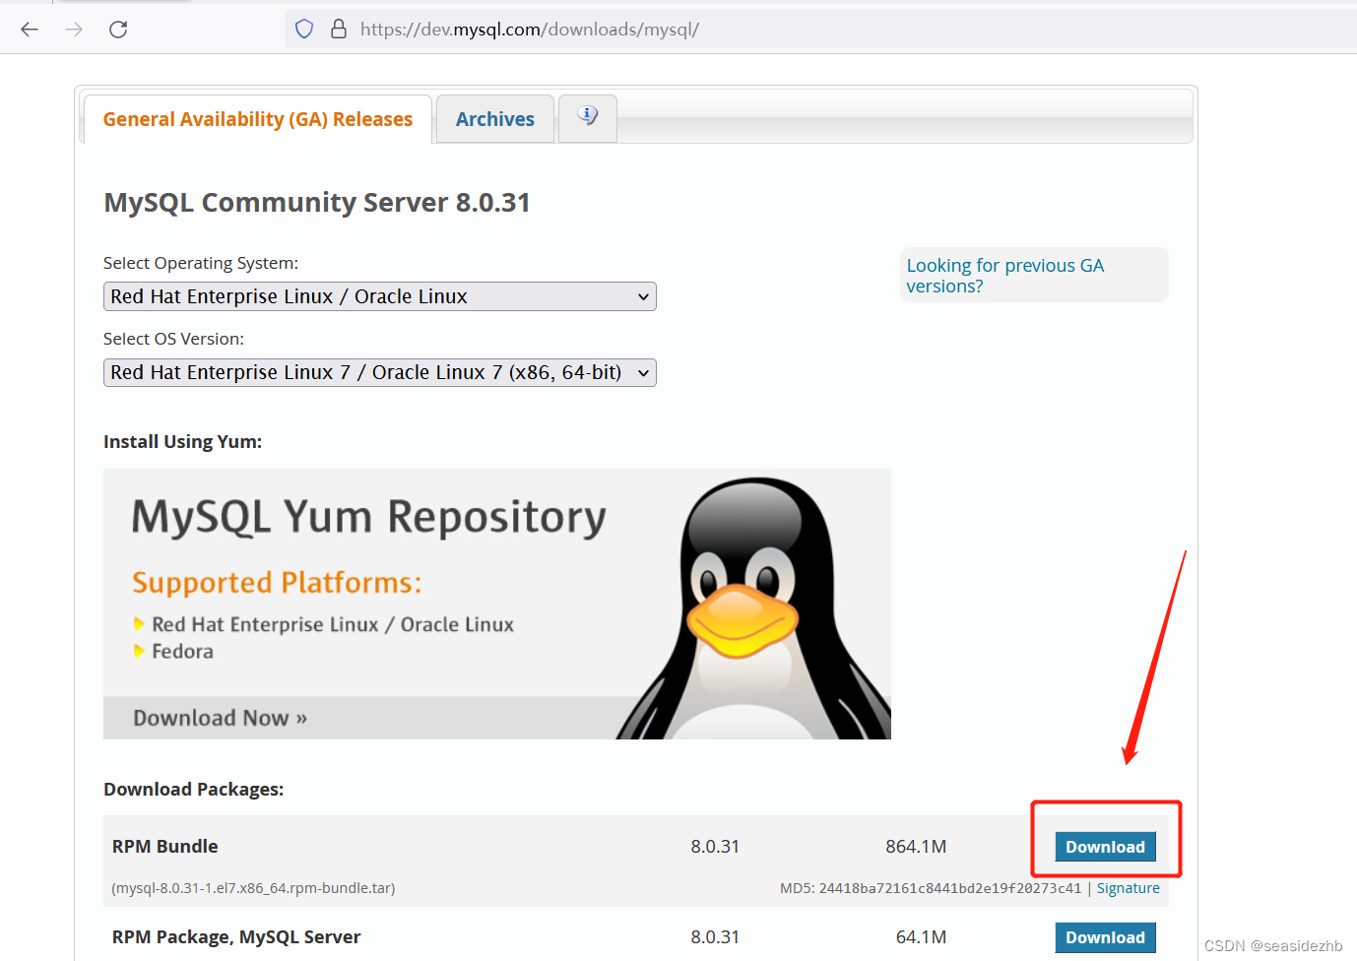
Task: Switch to General Availability (GA) Releases tab
Action: [x=258, y=119]
